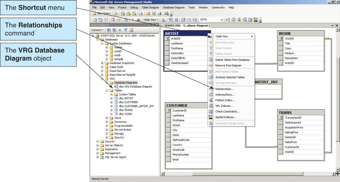Click the Manage Indexes and Keys toolbar icon
This screenshot has height=182, width=340.
click(233, 20)
